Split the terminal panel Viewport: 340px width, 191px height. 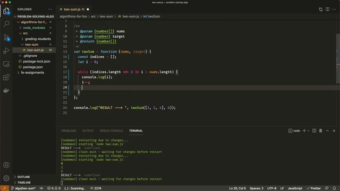point(314,131)
